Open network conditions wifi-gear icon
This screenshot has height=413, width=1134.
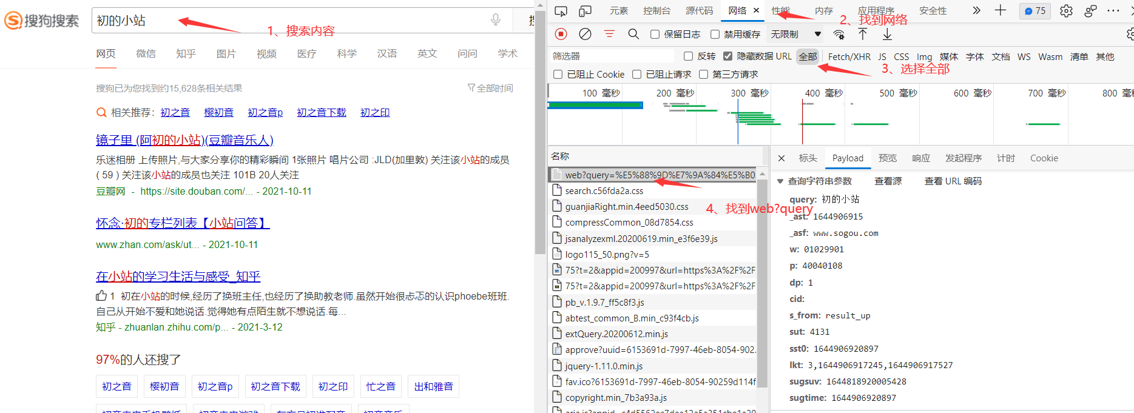pyautogui.click(x=839, y=35)
